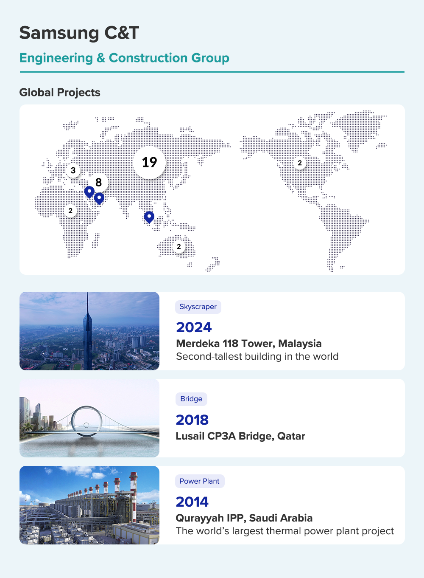
Task: Click the Lusail CP3A Bridge, Qatar title
Action: click(x=240, y=436)
